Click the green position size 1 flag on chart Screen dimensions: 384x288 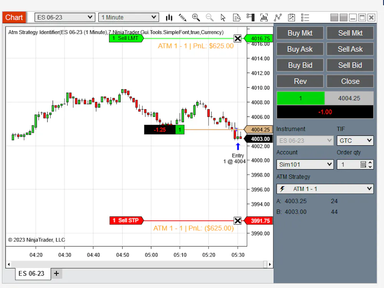(x=180, y=130)
